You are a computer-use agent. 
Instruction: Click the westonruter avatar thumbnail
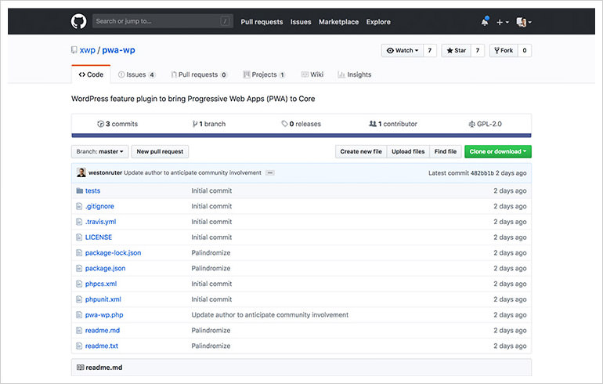point(81,172)
